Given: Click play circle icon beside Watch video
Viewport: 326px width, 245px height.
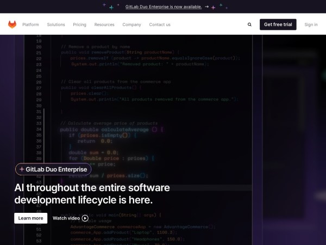Looking at the screenshot, I should pos(85,218).
